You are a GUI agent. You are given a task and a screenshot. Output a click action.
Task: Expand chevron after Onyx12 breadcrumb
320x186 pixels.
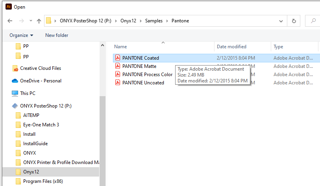[x=141, y=21]
